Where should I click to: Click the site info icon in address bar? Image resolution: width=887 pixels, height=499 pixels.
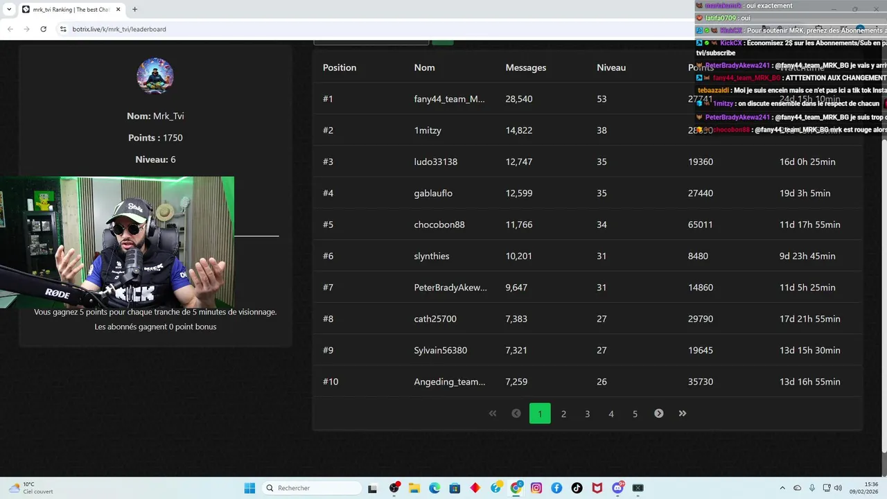(x=63, y=29)
